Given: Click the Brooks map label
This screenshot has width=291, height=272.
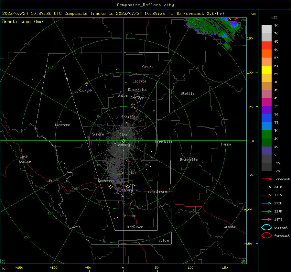Looking at the screenshot, I should 230,226.
